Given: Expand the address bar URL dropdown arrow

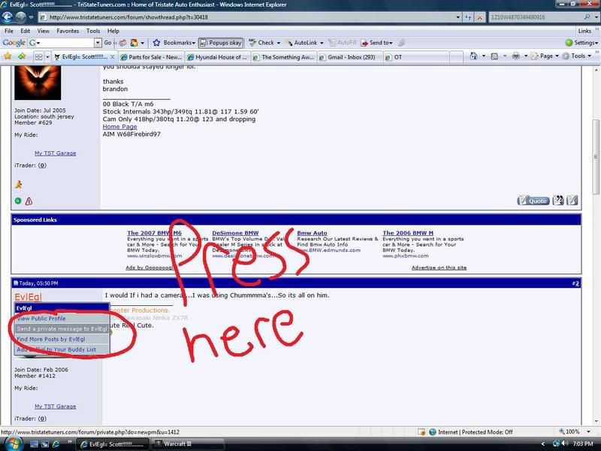Looking at the screenshot, I should (x=458, y=17).
